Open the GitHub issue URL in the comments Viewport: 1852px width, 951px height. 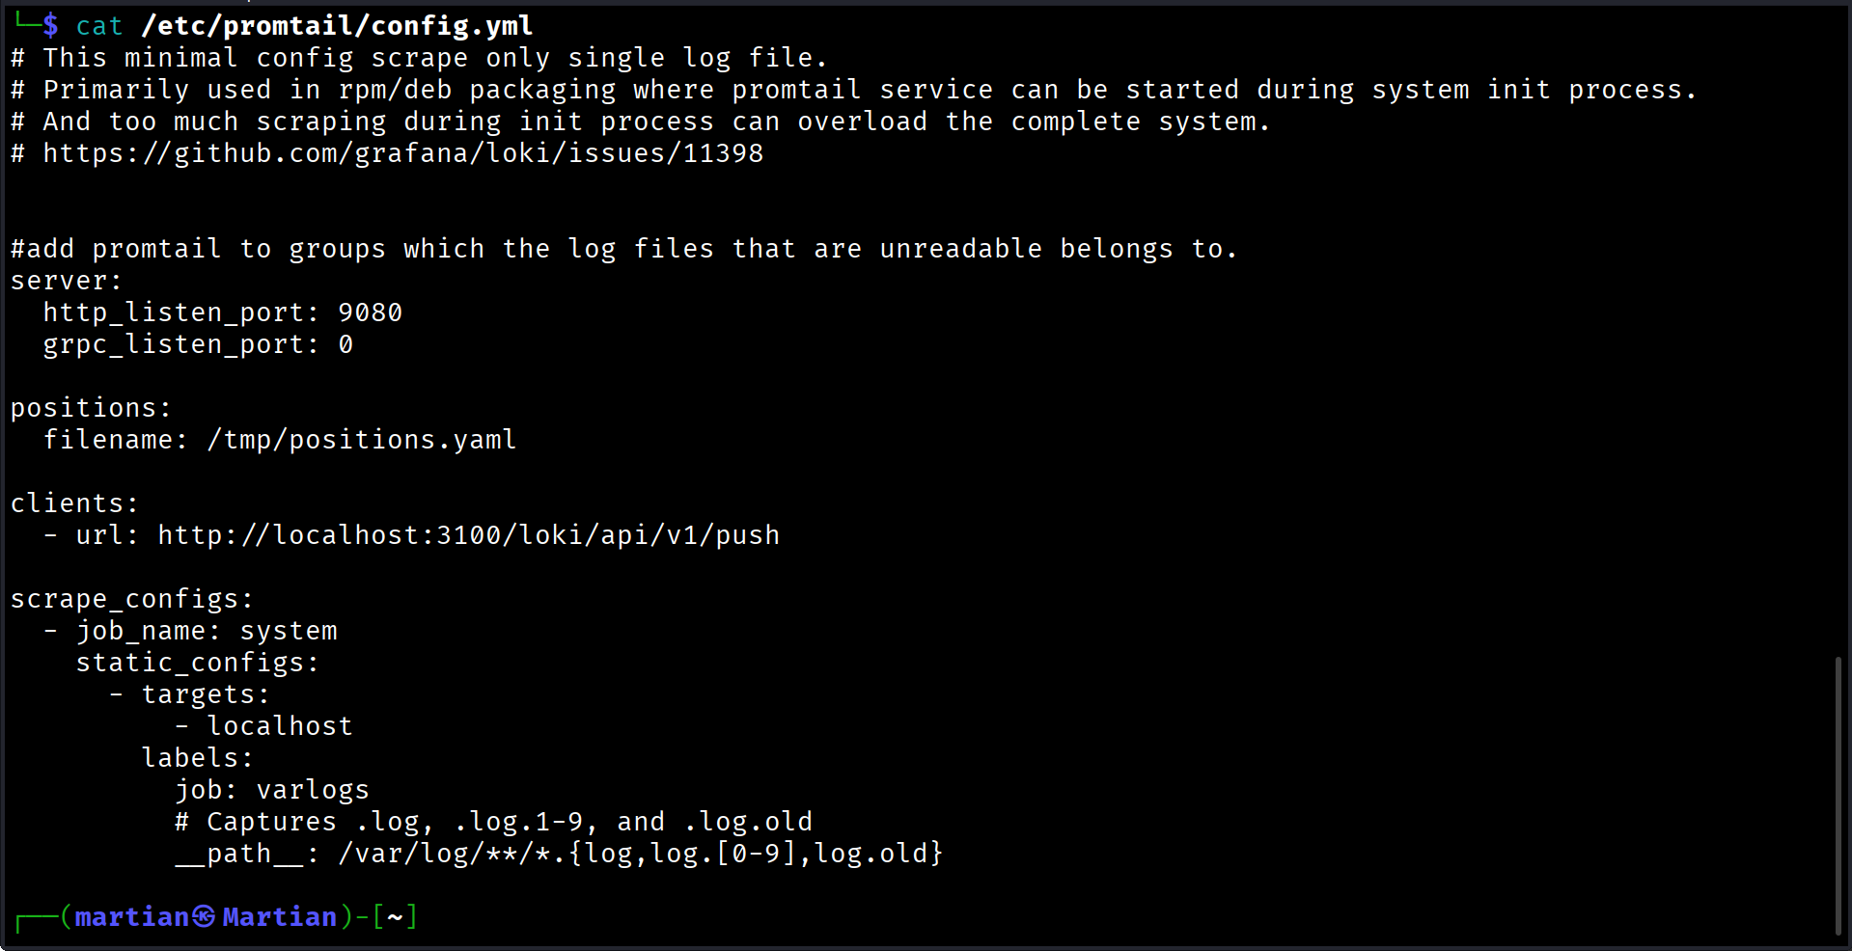pyautogui.click(x=402, y=153)
